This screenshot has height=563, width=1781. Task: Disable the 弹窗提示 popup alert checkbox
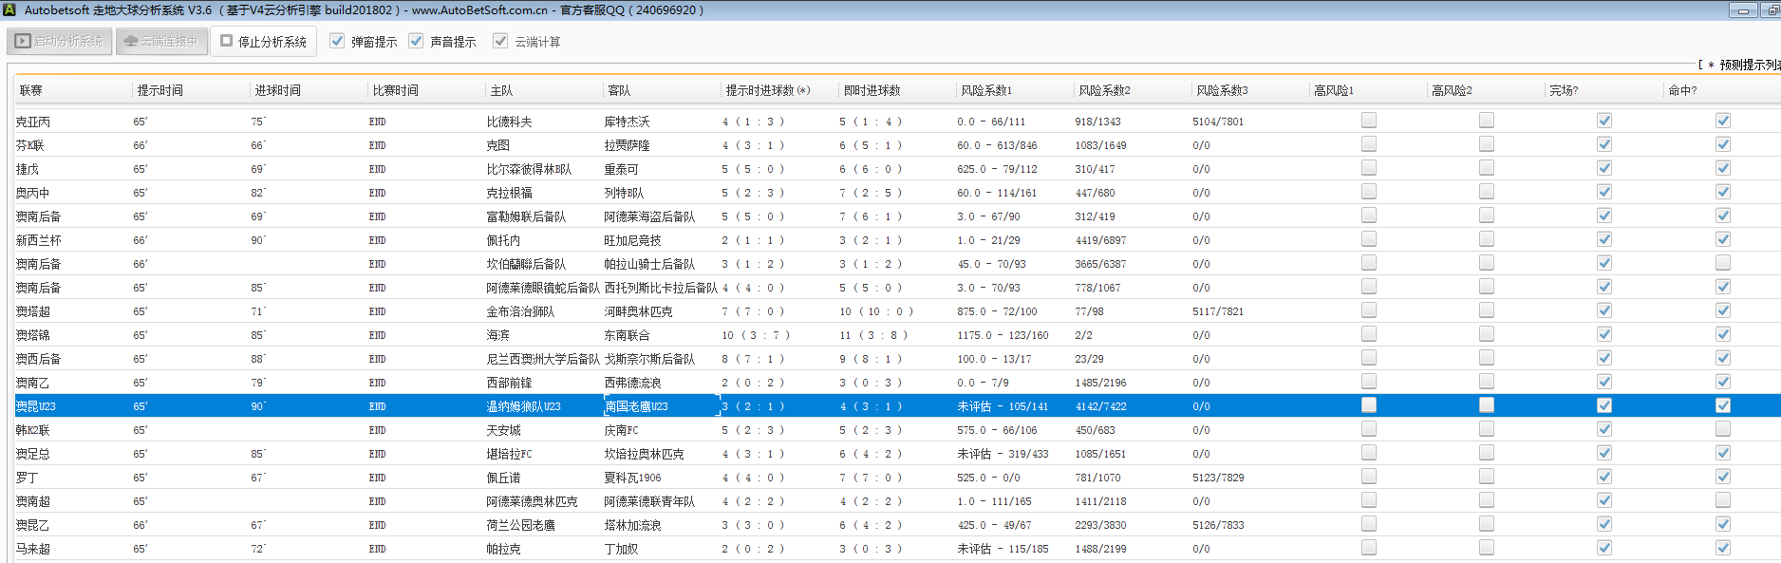(x=337, y=41)
